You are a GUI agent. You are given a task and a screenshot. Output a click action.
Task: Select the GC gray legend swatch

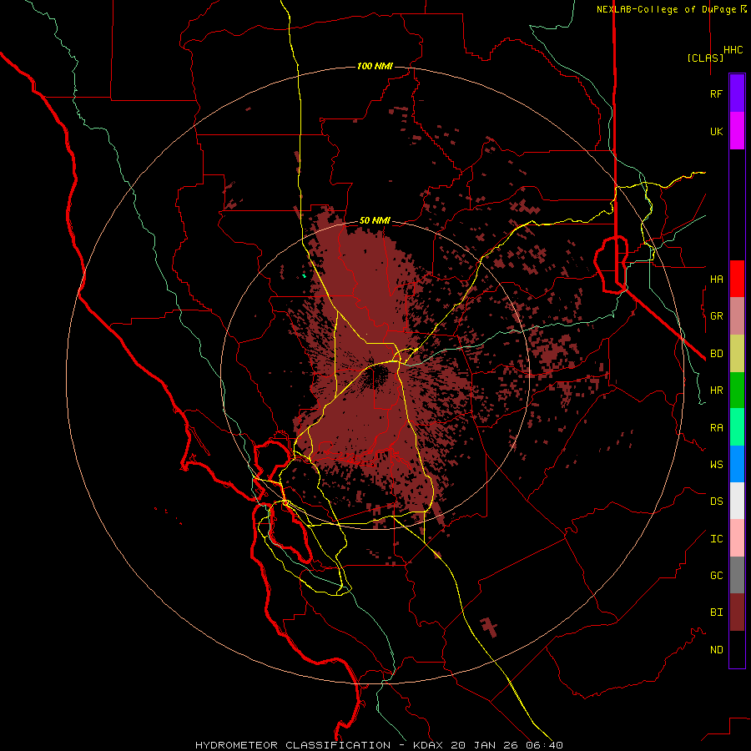coord(737,575)
